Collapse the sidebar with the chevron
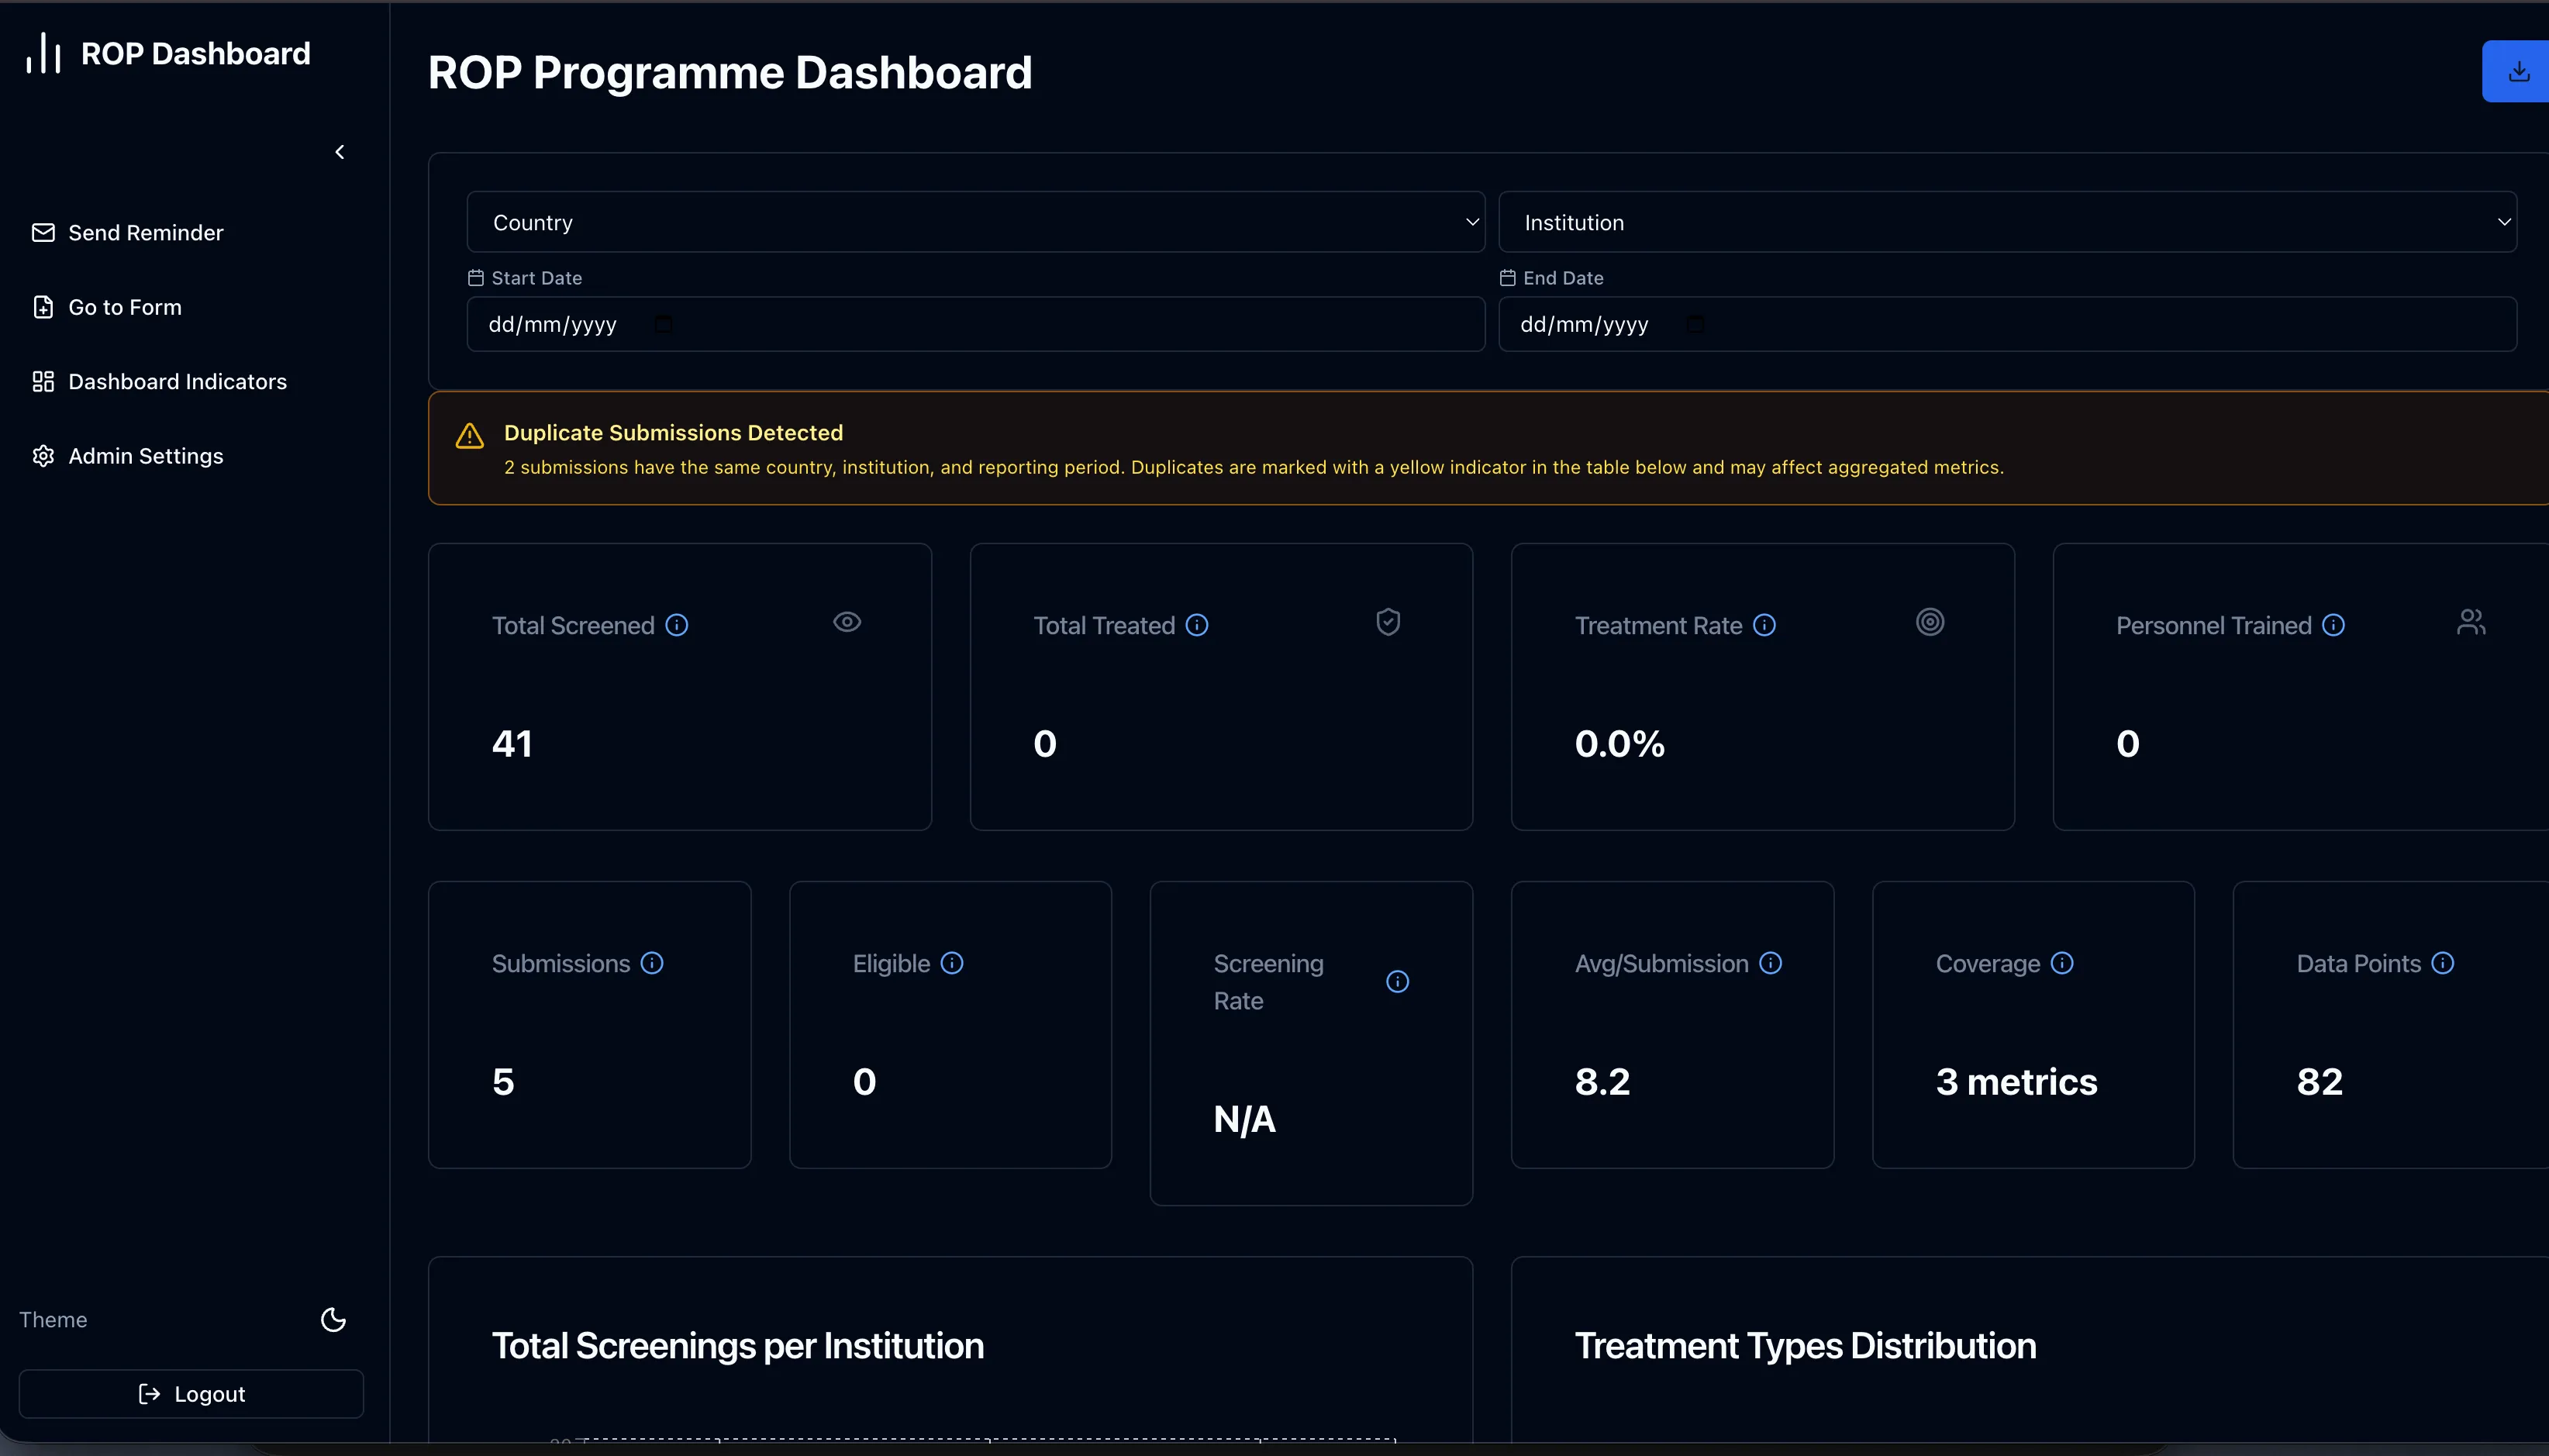 (x=340, y=151)
